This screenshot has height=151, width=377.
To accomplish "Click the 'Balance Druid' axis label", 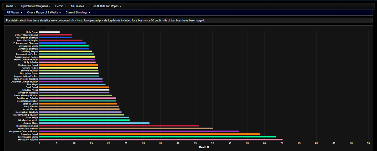I will 30,104.
